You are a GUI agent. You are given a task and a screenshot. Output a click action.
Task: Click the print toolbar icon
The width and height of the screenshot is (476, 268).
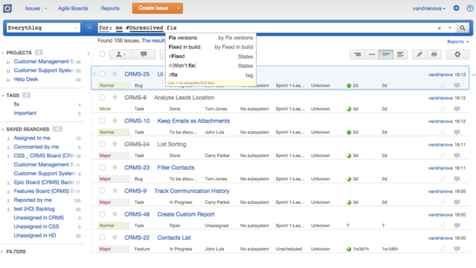click(x=434, y=54)
